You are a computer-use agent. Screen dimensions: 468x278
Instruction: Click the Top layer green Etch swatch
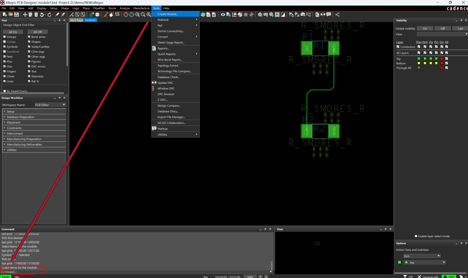coord(425,59)
